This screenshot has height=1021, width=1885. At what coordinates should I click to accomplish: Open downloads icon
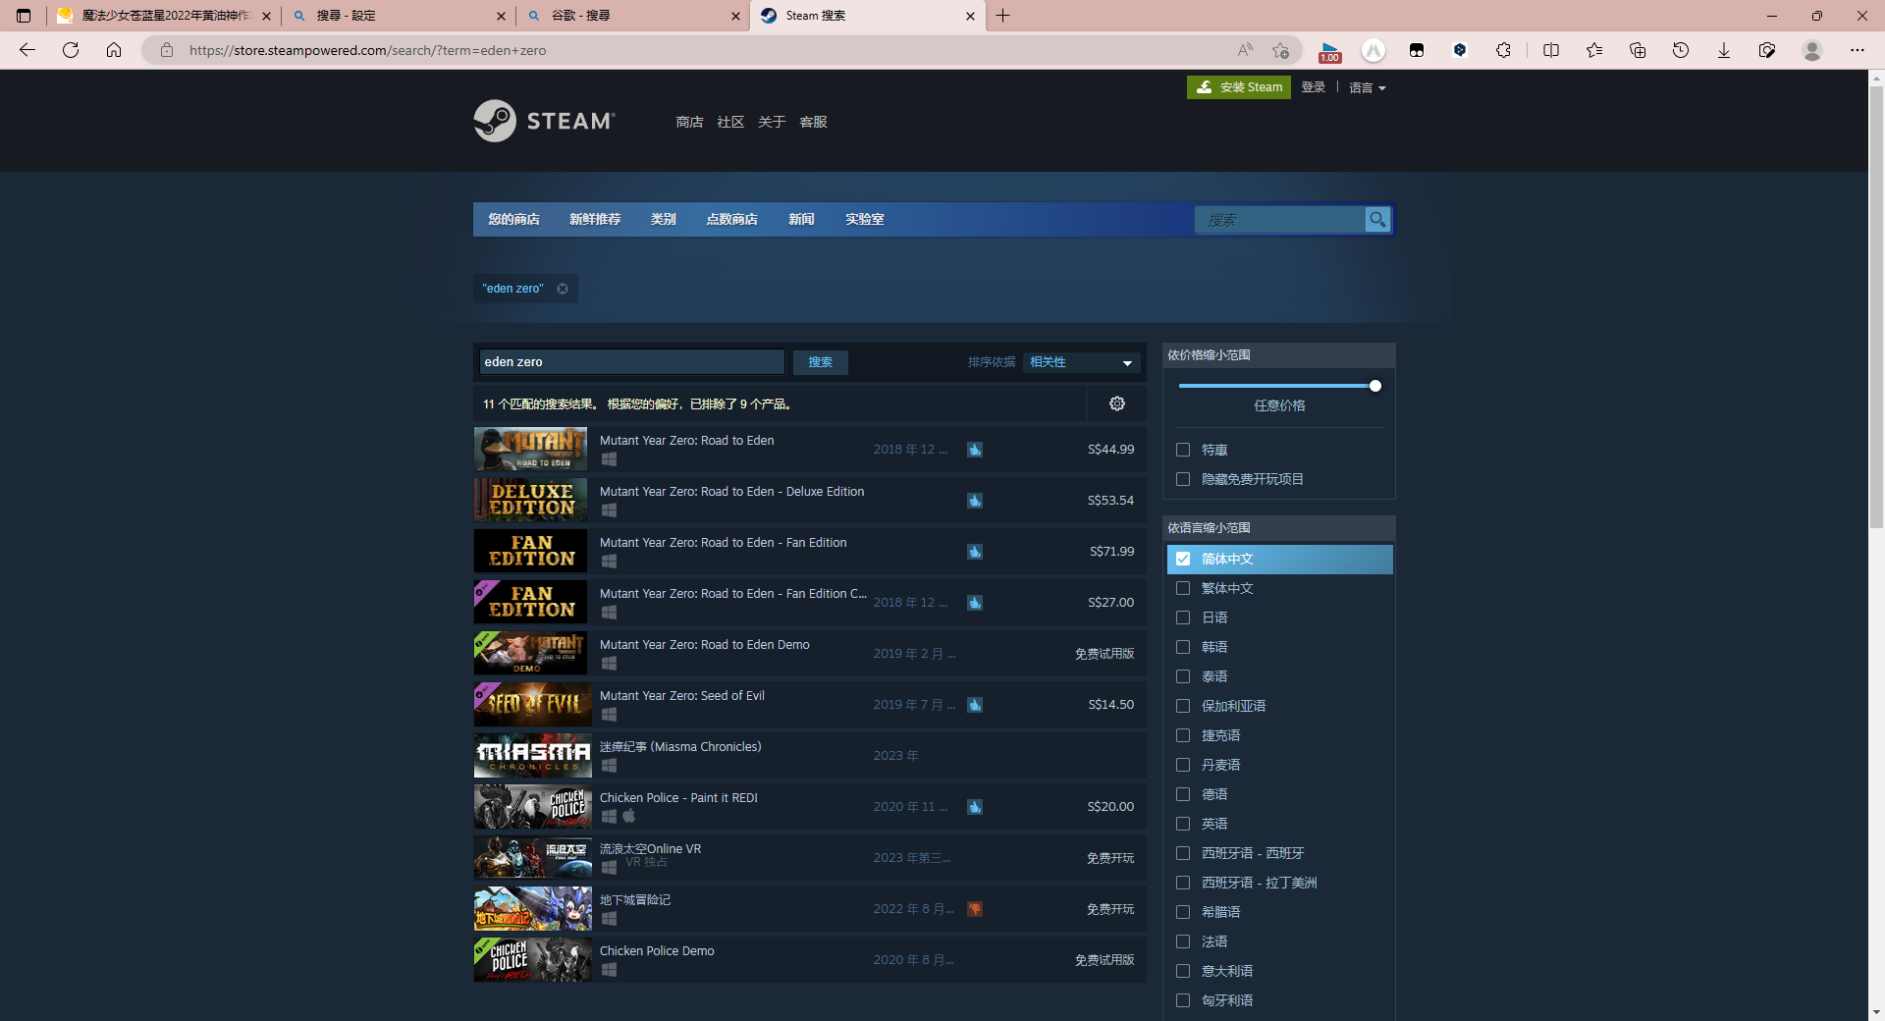point(1724,50)
